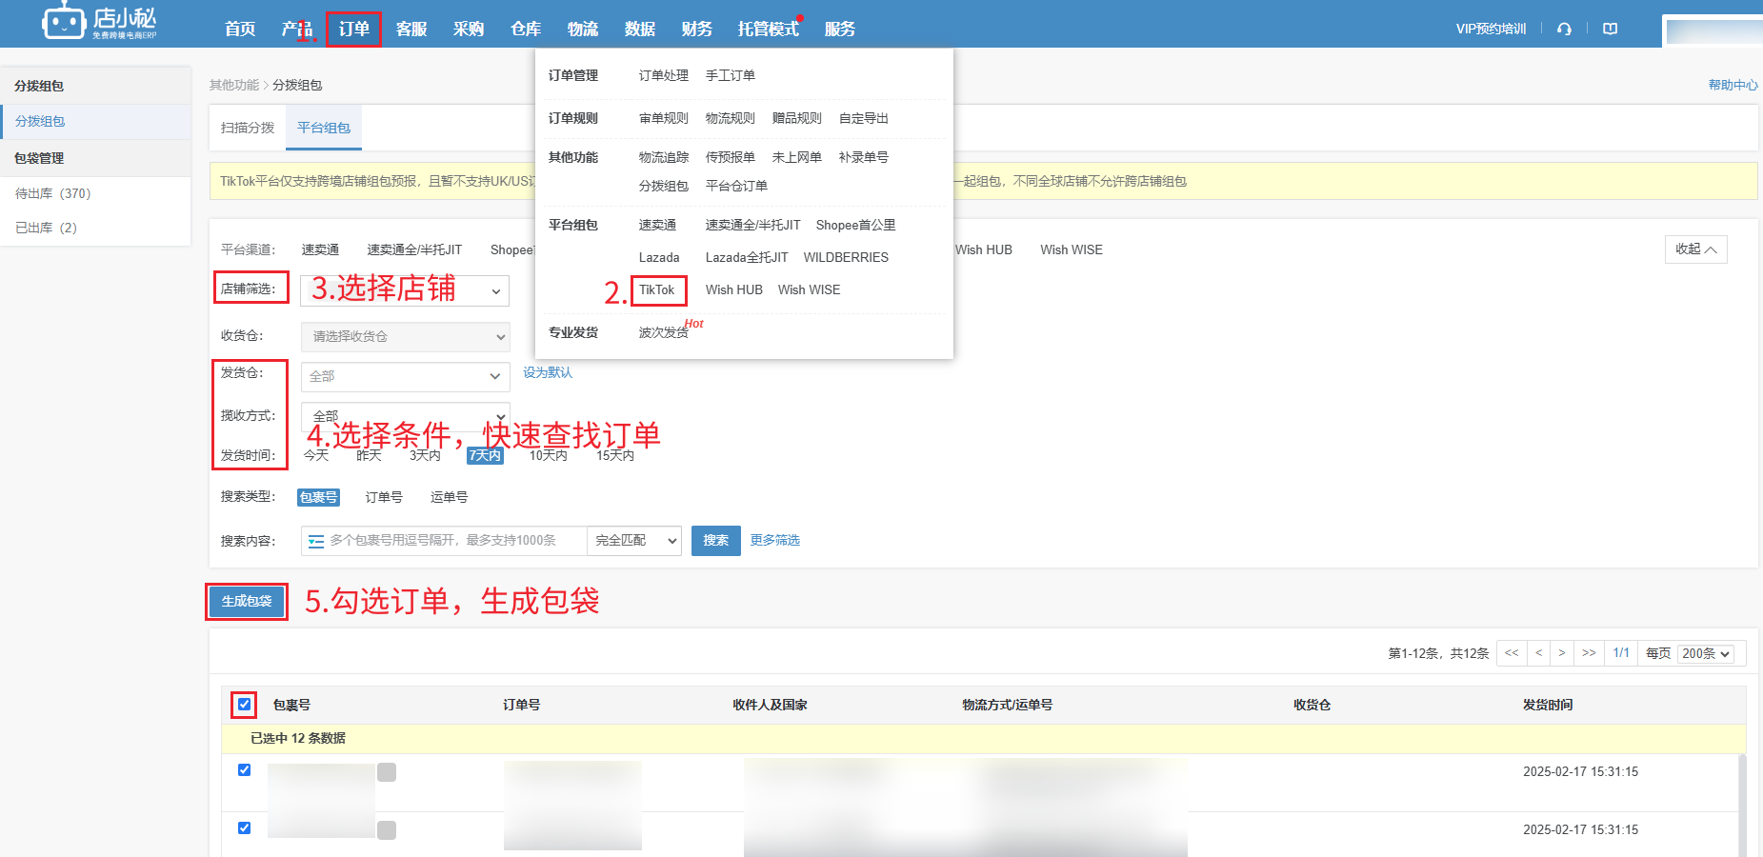Screen dimensions: 1763x857
Task: Open 已出库 (2) in sidebar
Action: pos(47,228)
